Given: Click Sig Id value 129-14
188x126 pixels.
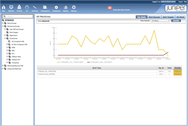Looking at the screenshot, I should click(x=161, y=71).
